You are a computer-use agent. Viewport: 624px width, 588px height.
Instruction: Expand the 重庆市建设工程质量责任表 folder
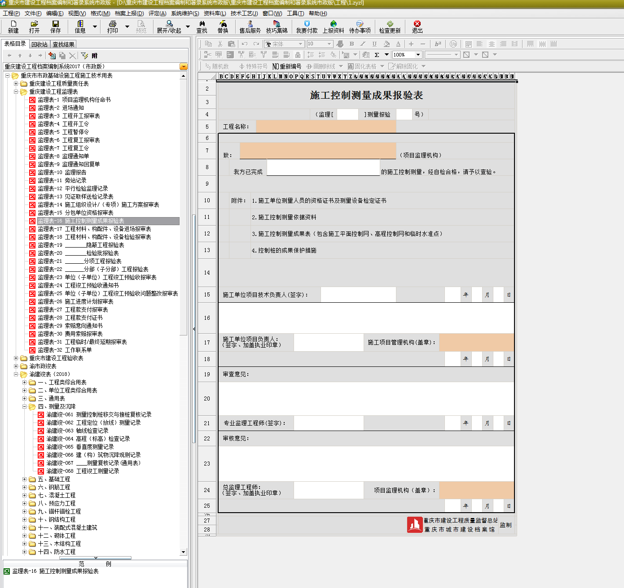16,83
